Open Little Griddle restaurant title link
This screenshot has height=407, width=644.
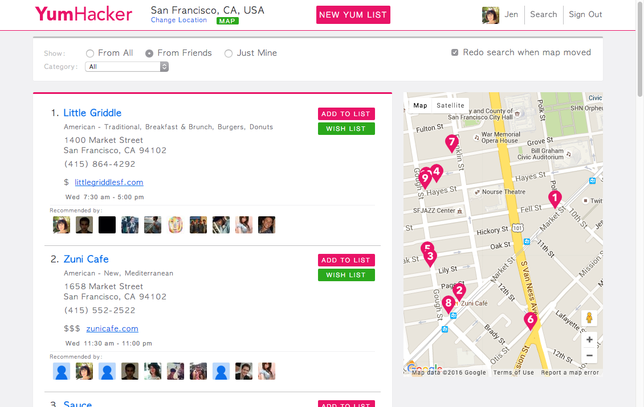click(x=92, y=113)
